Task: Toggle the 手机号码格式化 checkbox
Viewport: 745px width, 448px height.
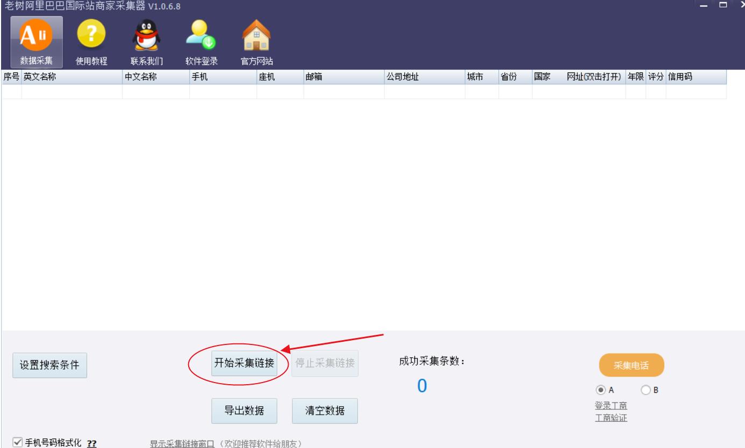Action: click(x=18, y=443)
